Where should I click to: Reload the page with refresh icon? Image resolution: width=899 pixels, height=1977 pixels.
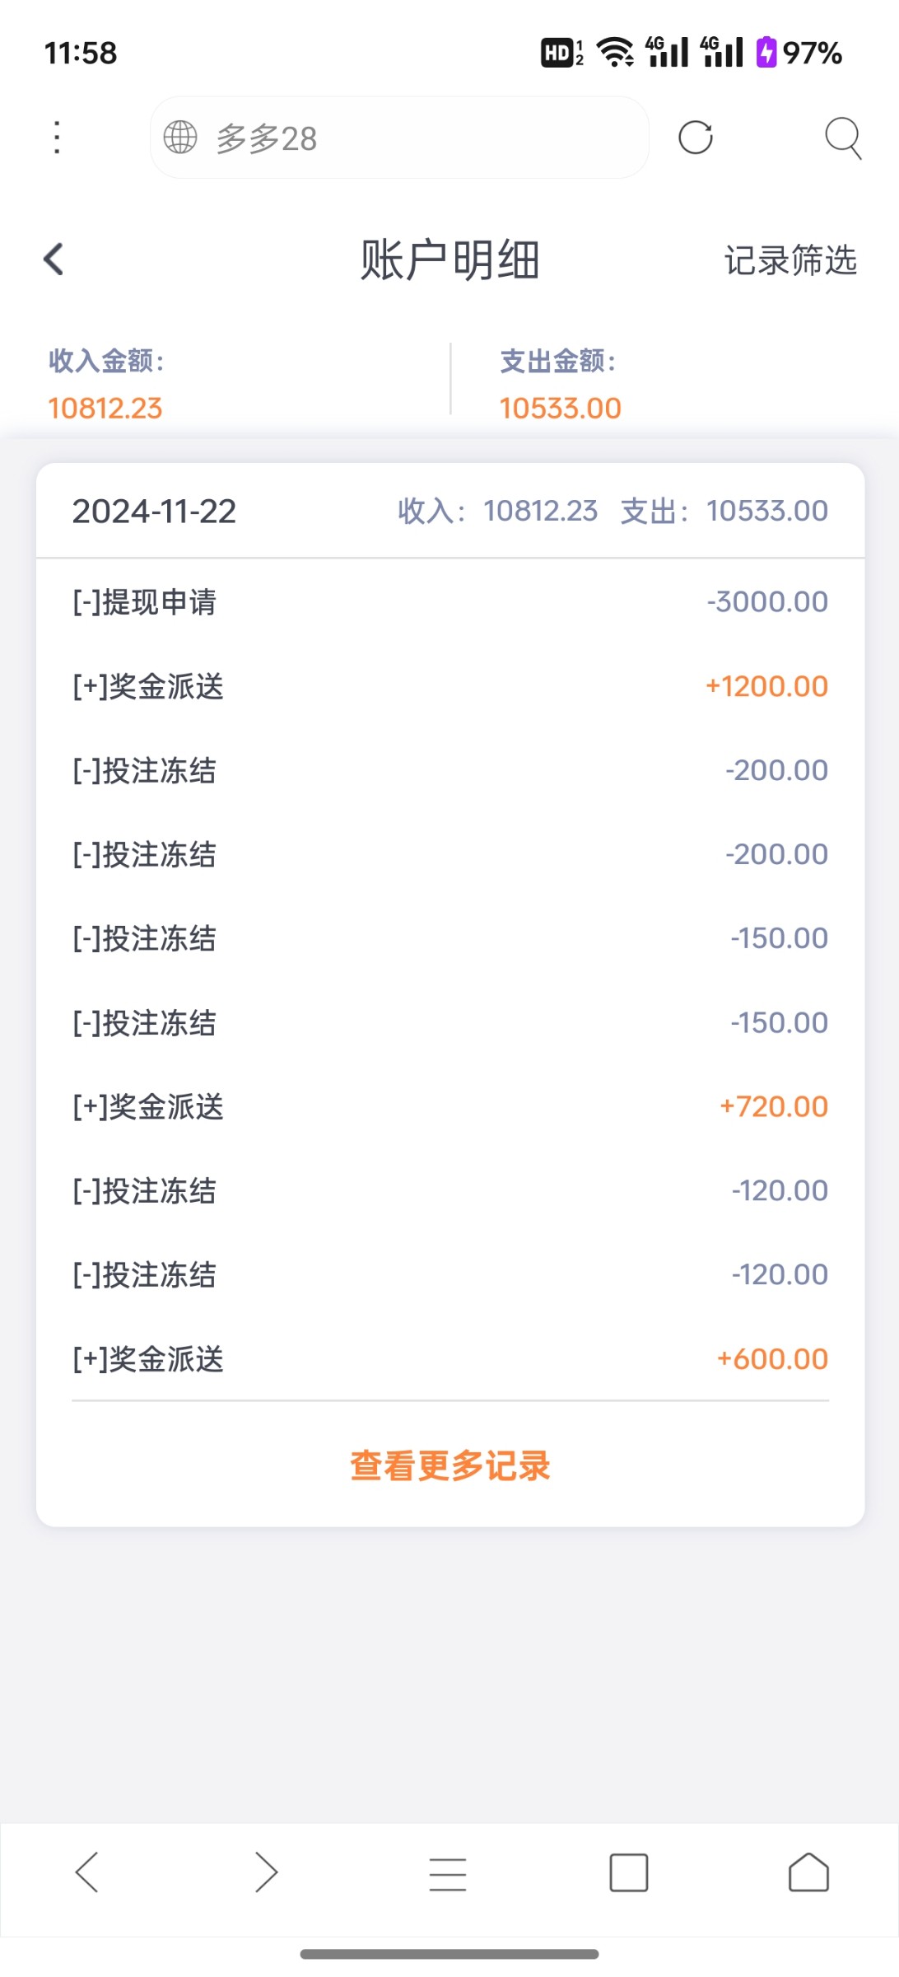click(x=695, y=138)
